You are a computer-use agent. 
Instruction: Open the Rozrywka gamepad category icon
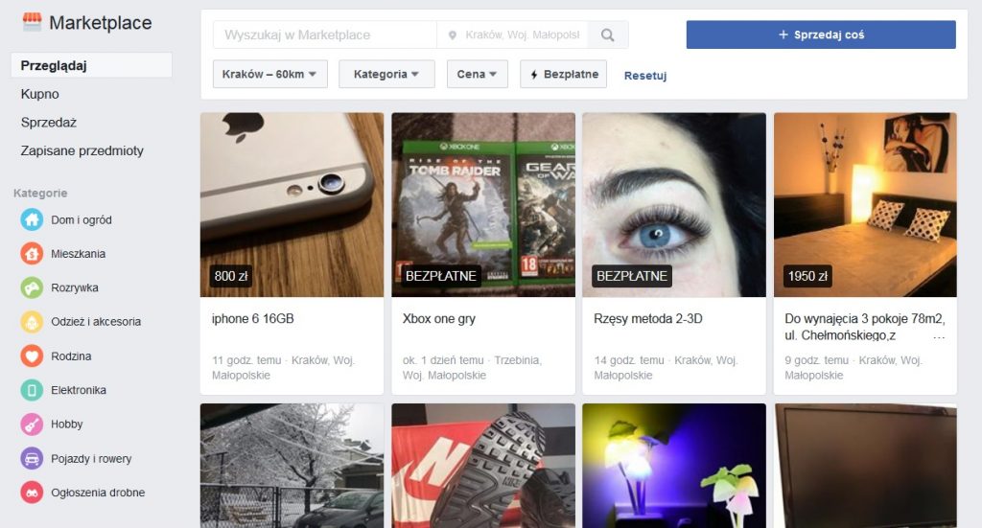(x=32, y=287)
